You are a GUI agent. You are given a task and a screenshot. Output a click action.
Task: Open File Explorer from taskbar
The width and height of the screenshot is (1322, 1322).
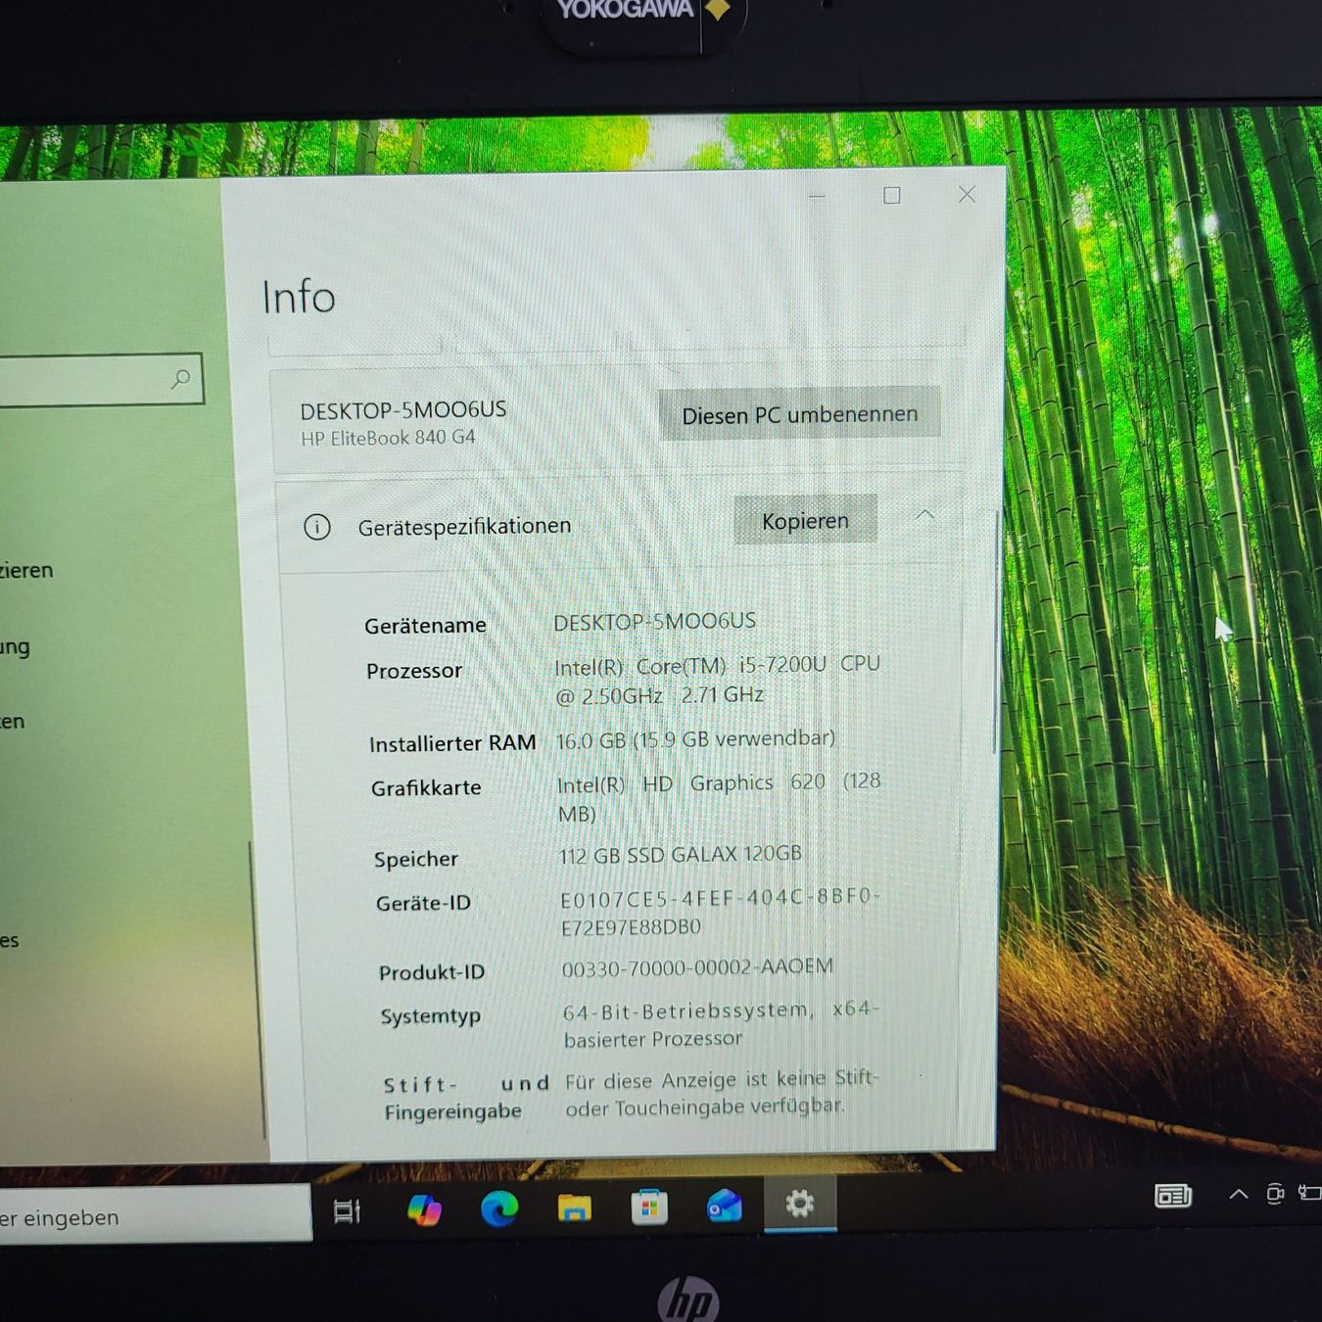(575, 1208)
